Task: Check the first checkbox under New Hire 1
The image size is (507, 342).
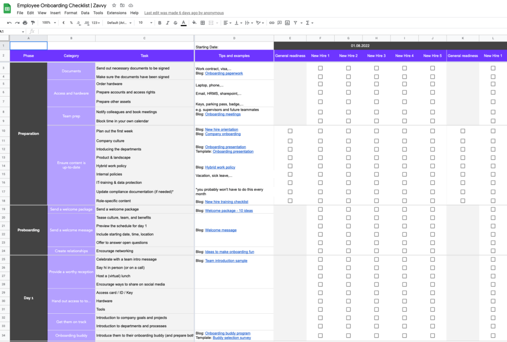Action: (x=320, y=68)
